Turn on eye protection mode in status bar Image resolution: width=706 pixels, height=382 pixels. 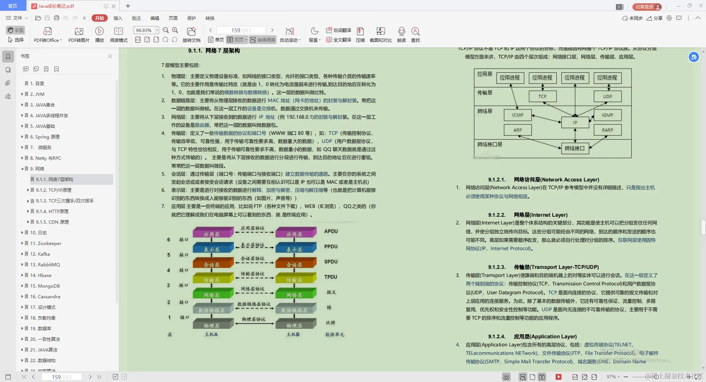click(x=506, y=377)
